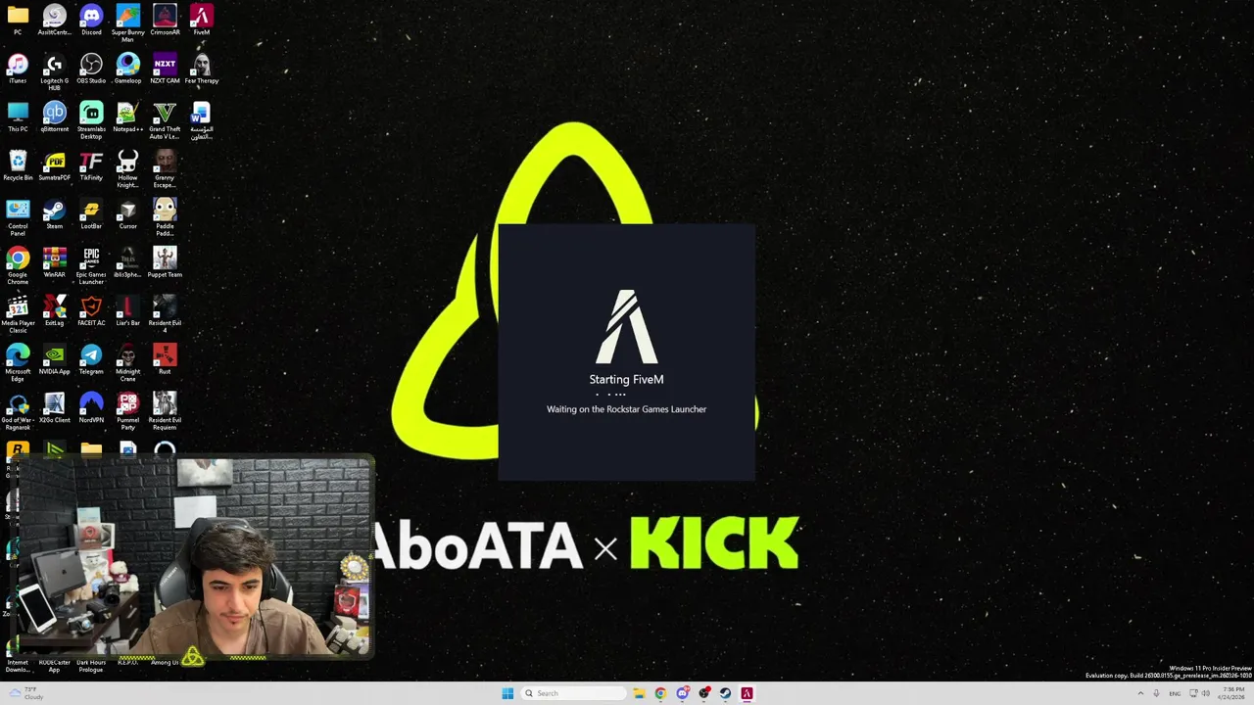Image resolution: width=1254 pixels, height=705 pixels.
Task: Open God of War Ragnarok shortcut
Action: coord(18,411)
